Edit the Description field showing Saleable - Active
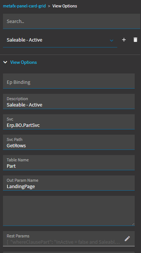This screenshot has height=253, width=141. (69, 102)
